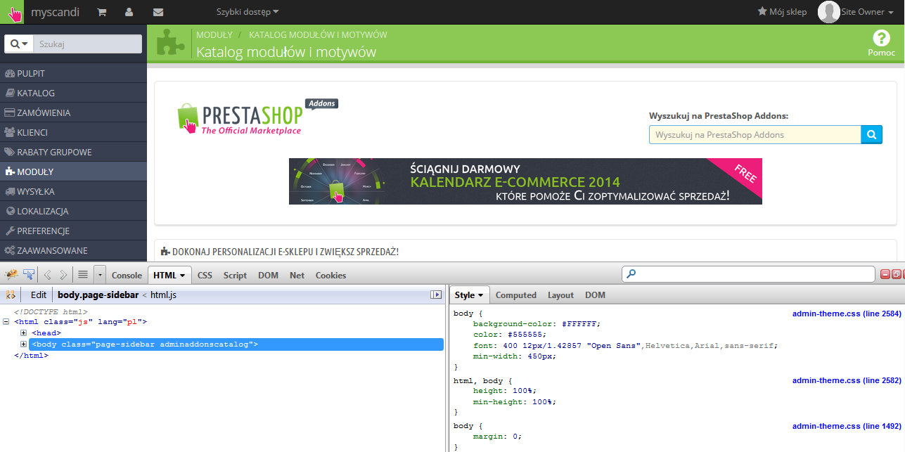This screenshot has height=452, width=905.
Task: Click the Szukaj search input field
Action: coord(88,44)
